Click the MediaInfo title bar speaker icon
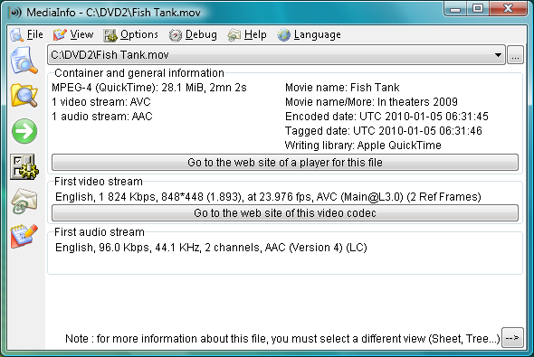 [x=15, y=13]
